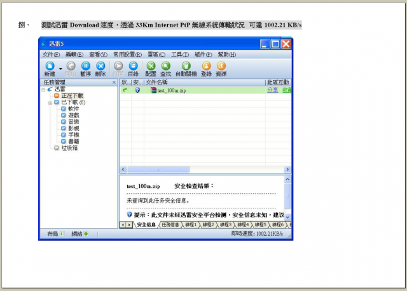Click the 收藏 link in the file row
Image resolution: width=407 pixels, height=291 pixels.
pos(287,90)
